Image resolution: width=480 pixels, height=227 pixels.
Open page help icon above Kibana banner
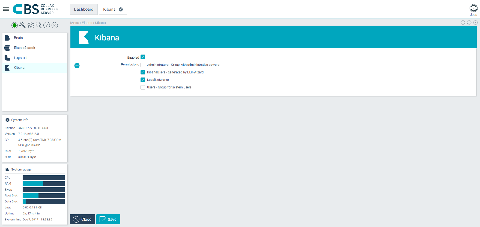463,22
